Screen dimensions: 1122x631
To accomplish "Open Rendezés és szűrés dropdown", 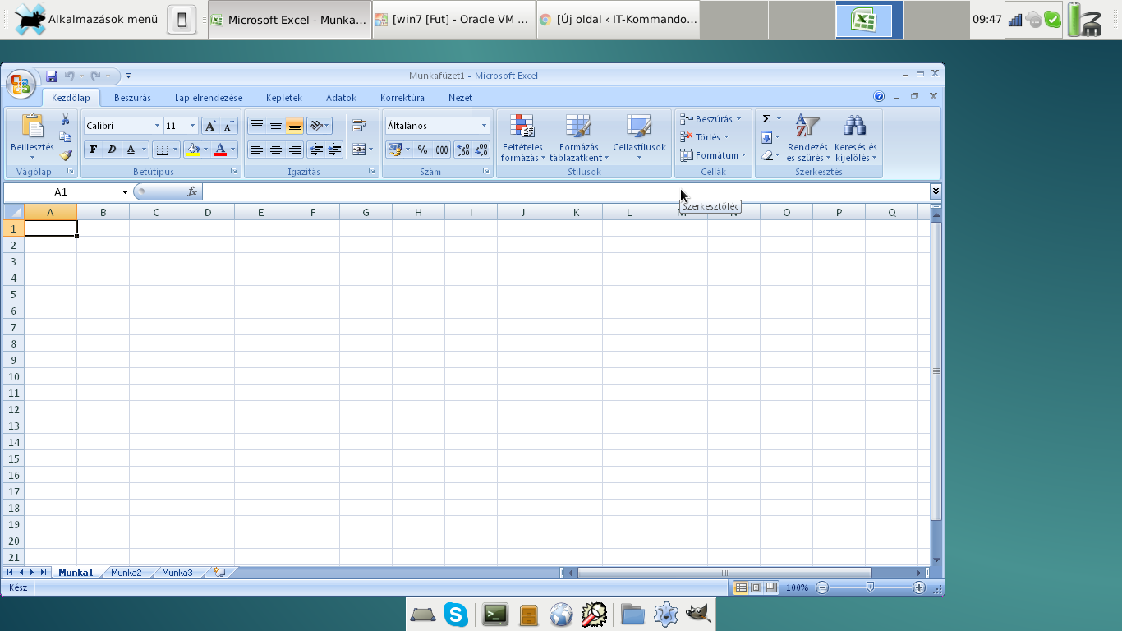I will coord(808,137).
